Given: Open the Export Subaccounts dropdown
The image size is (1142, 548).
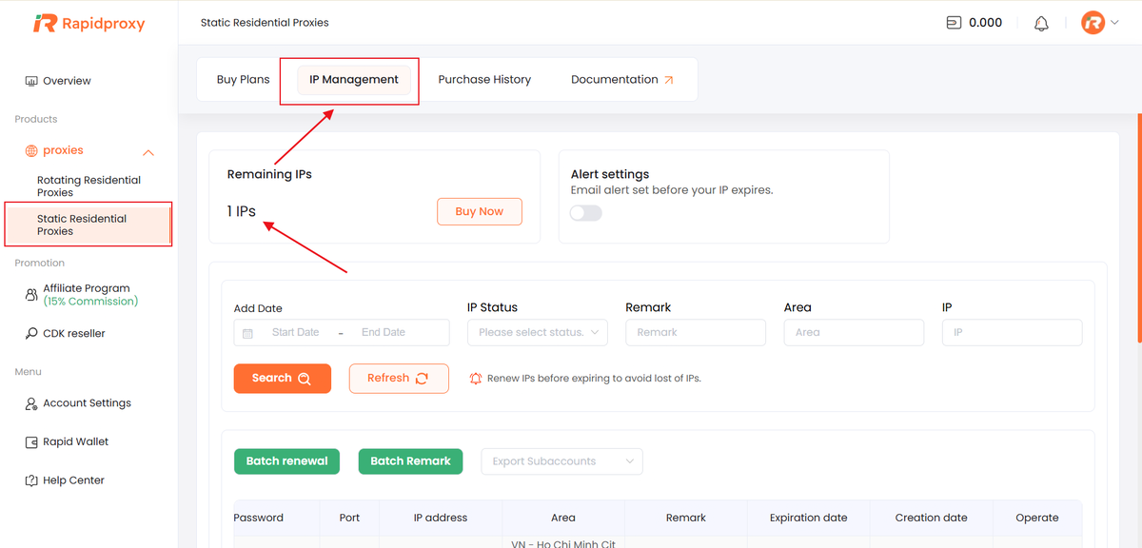Looking at the screenshot, I should 562,461.
